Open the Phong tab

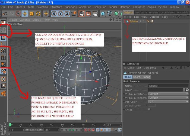pyautogui.click(x=146, y=77)
